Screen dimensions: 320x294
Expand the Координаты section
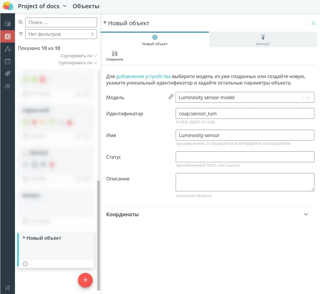pos(306,214)
